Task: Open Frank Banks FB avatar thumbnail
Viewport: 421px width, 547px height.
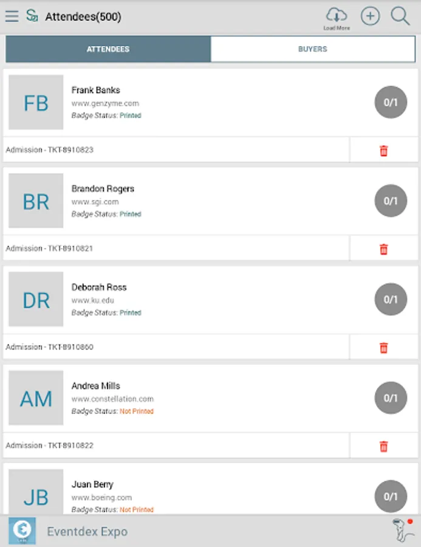Action: (36, 103)
